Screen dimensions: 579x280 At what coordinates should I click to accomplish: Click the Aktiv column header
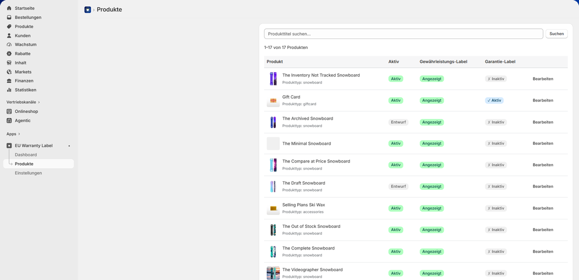[x=394, y=62]
